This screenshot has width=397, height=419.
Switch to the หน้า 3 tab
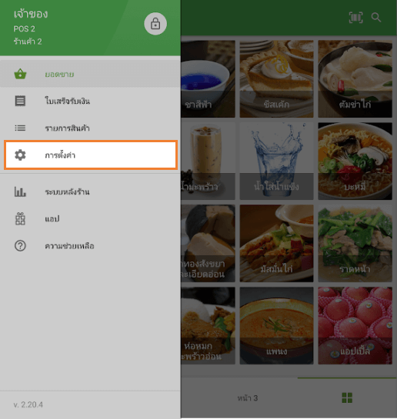click(x=248, y=398)
